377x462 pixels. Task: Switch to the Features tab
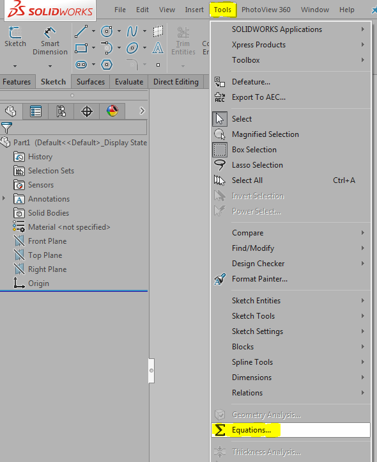tap(17, 82)
